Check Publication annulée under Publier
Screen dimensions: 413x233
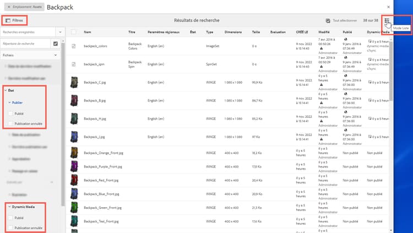click(10, 123)
